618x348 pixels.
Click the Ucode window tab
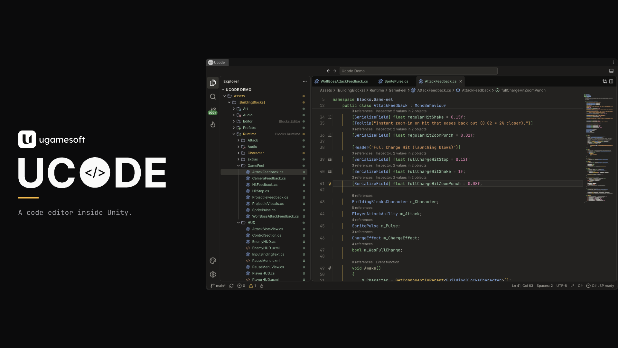pyautogui.click(x=217, y=63)
